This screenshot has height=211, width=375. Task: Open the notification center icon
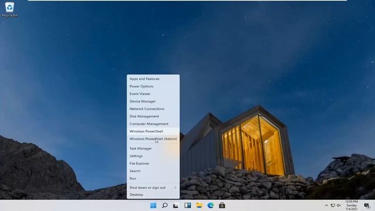367,205
